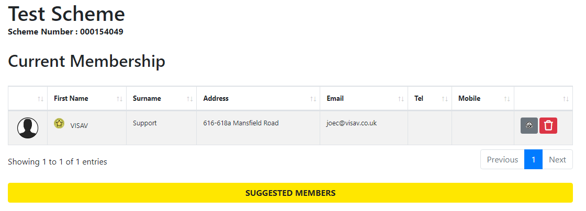This screenshot has height=211, width=586.
Task: Sort by the blank avatar column header
Action: tap(28, 98)
